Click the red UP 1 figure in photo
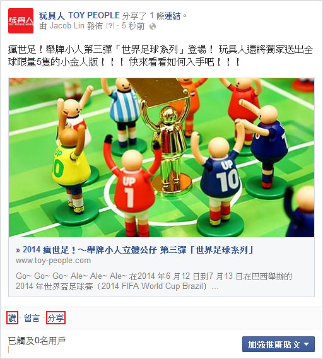 click(x=132, y=188)
